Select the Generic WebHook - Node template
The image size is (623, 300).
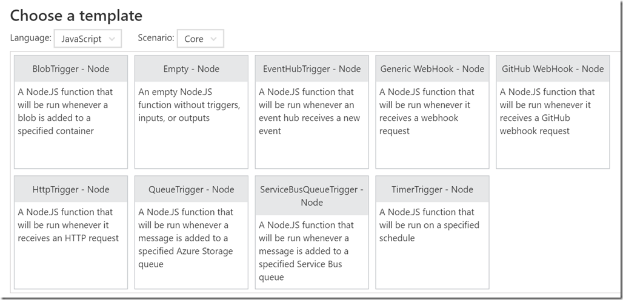coord(432,69)
